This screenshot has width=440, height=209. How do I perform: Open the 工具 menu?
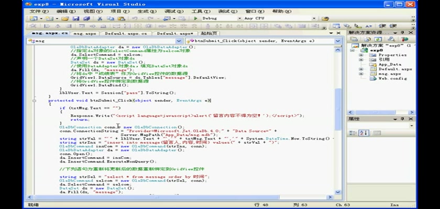[201, 11]
